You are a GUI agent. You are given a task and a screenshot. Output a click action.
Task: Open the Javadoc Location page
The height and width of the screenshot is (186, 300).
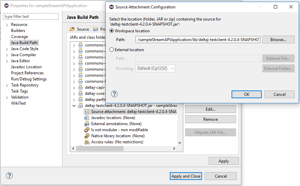(26, 67)
